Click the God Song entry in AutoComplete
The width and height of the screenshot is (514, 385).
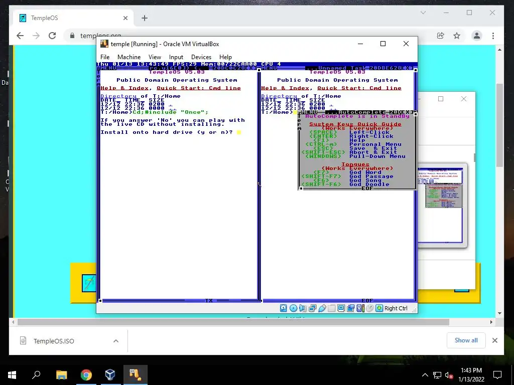[x=365, y=180]
